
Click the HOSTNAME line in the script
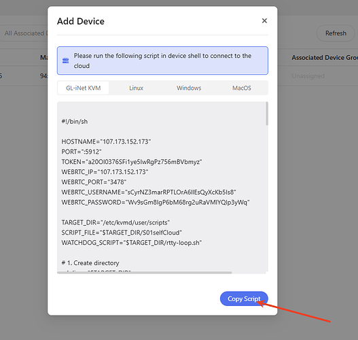[x=106, y=141]
